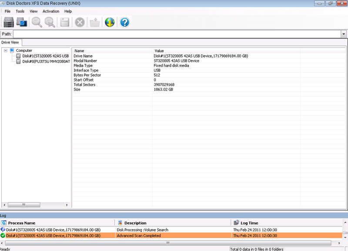Click the tree pane scroll-right arrow
This screenshot has width=348, height=251.
click(67, 205)
